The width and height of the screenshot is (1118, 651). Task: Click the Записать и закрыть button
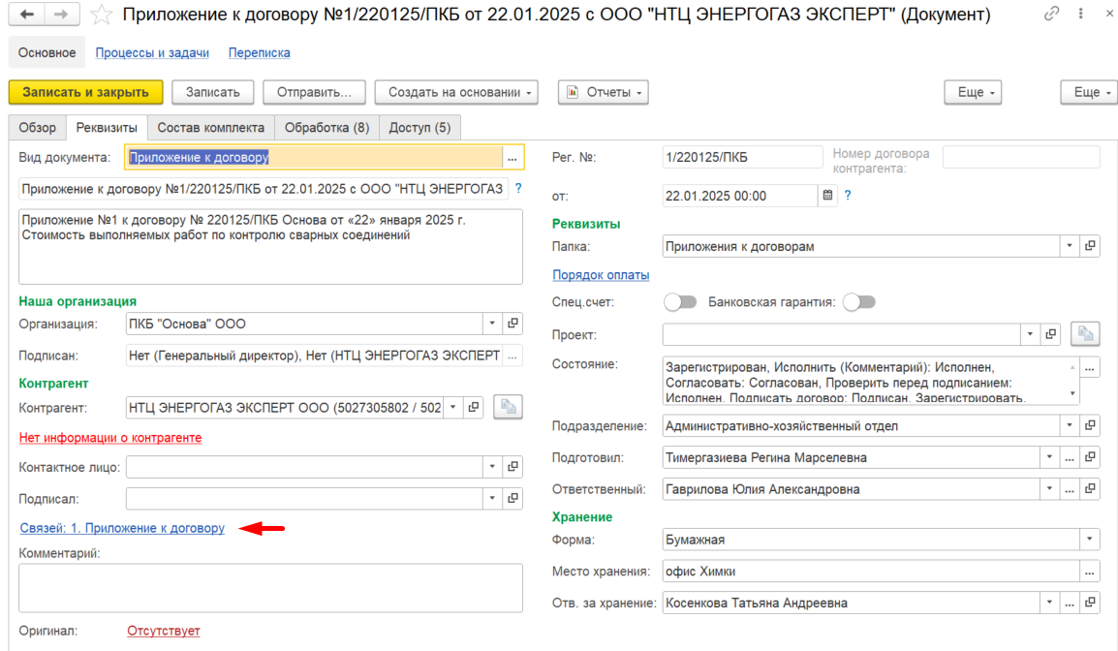[85, 92]
